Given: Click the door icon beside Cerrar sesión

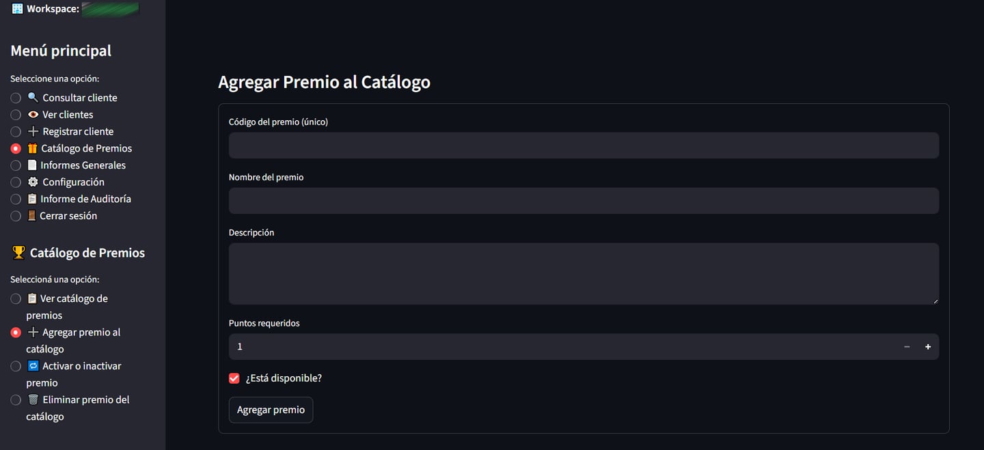Looking at the screenshot, I should [x=31, y=216].
